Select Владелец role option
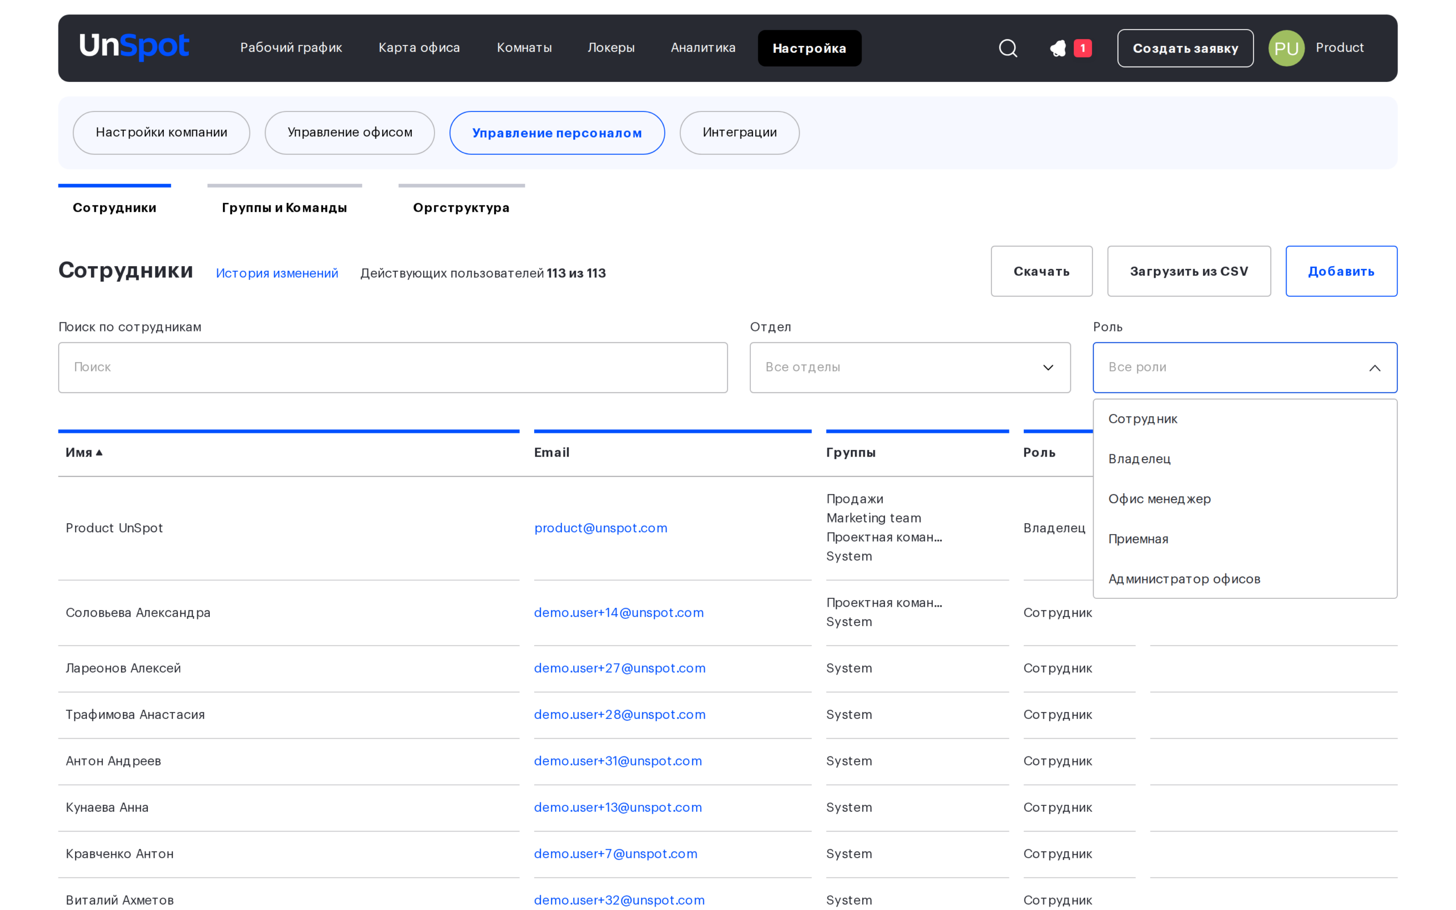 click(1244, 458)
